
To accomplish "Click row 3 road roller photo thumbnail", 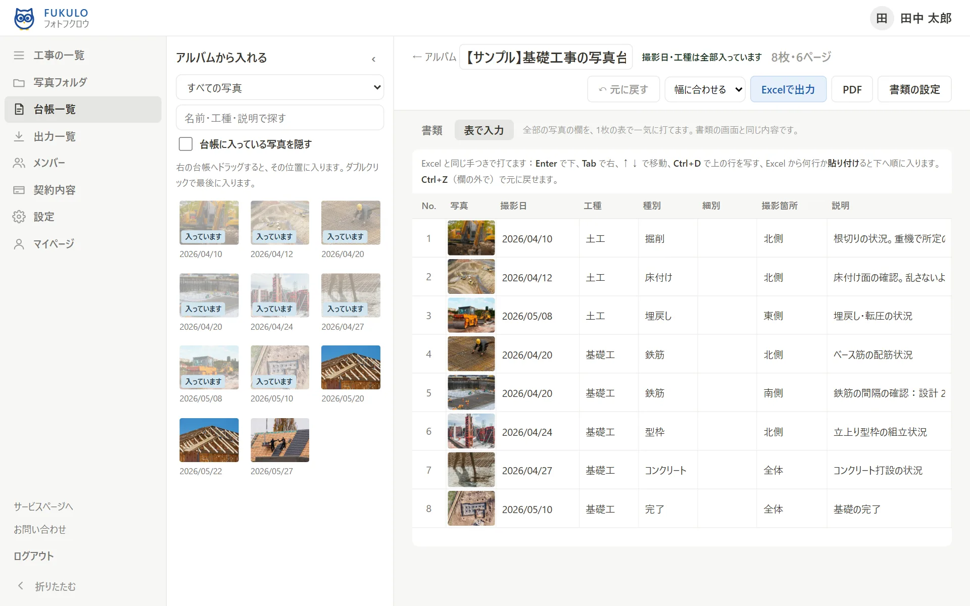I will click(x=471, y=315).
